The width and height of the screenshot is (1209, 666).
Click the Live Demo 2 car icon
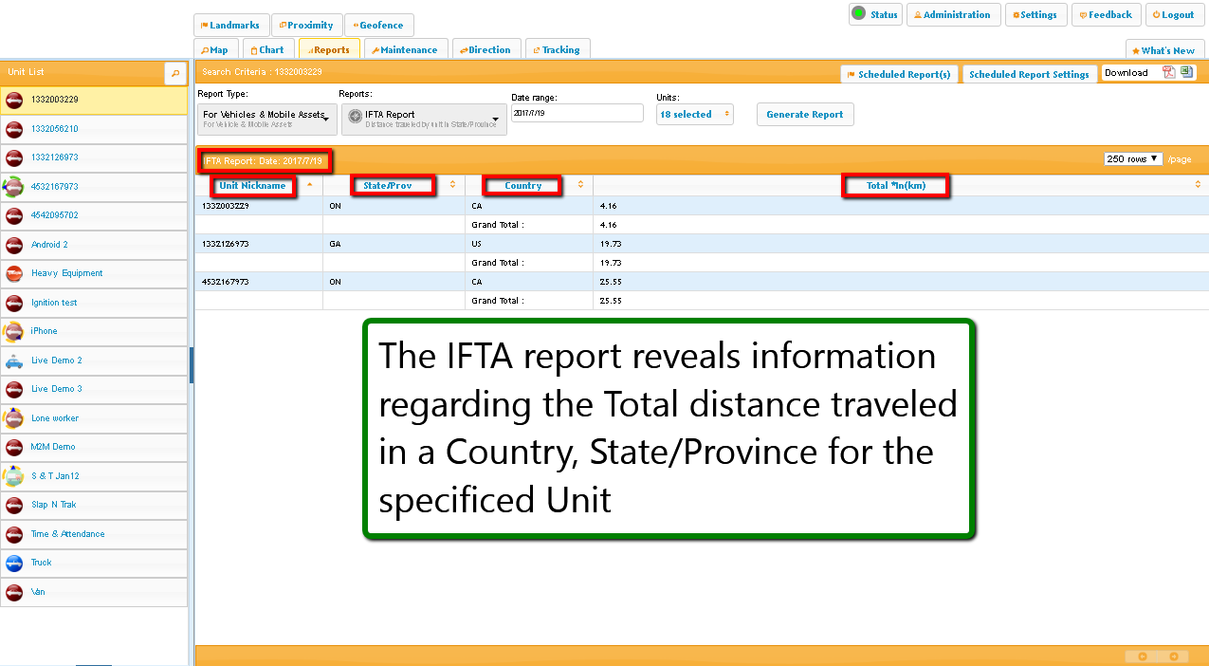14,361
